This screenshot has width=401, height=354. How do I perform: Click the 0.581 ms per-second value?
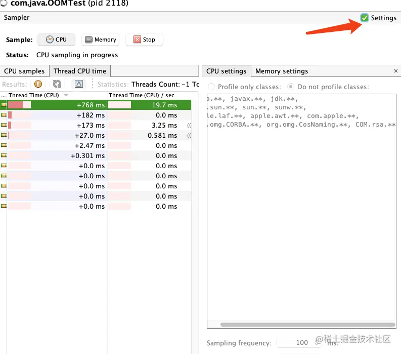pos(162,136)
